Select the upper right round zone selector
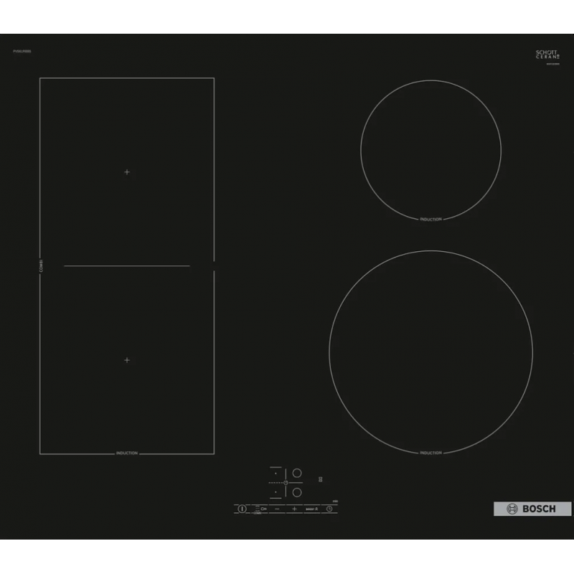This screenshot has height=574, width=574. click(x=297, y=473)
